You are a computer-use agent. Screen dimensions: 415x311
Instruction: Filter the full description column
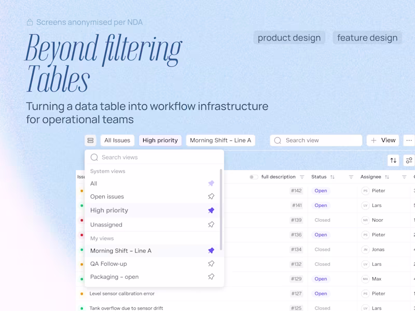pos(302,177)
